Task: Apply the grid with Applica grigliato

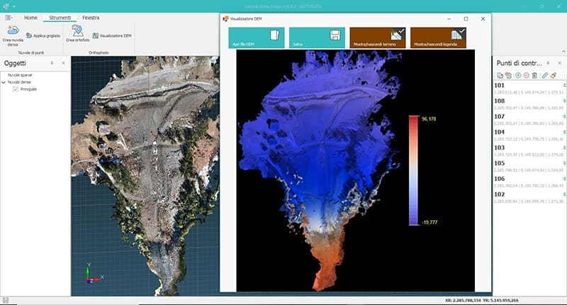Action: 43,35
